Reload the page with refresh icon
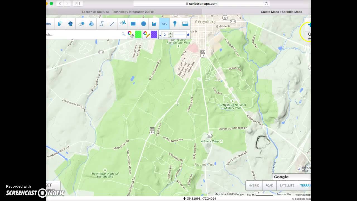Viewport: 357px width, 201px height. click(x=266, y=4)
